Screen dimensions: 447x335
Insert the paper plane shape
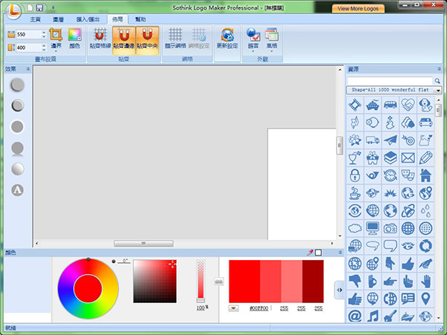[x=390, y=140]
